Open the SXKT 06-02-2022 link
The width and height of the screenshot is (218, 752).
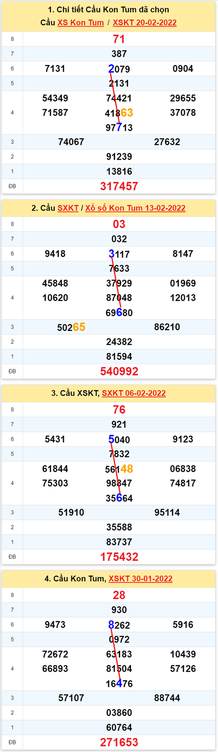pos(134,393)
